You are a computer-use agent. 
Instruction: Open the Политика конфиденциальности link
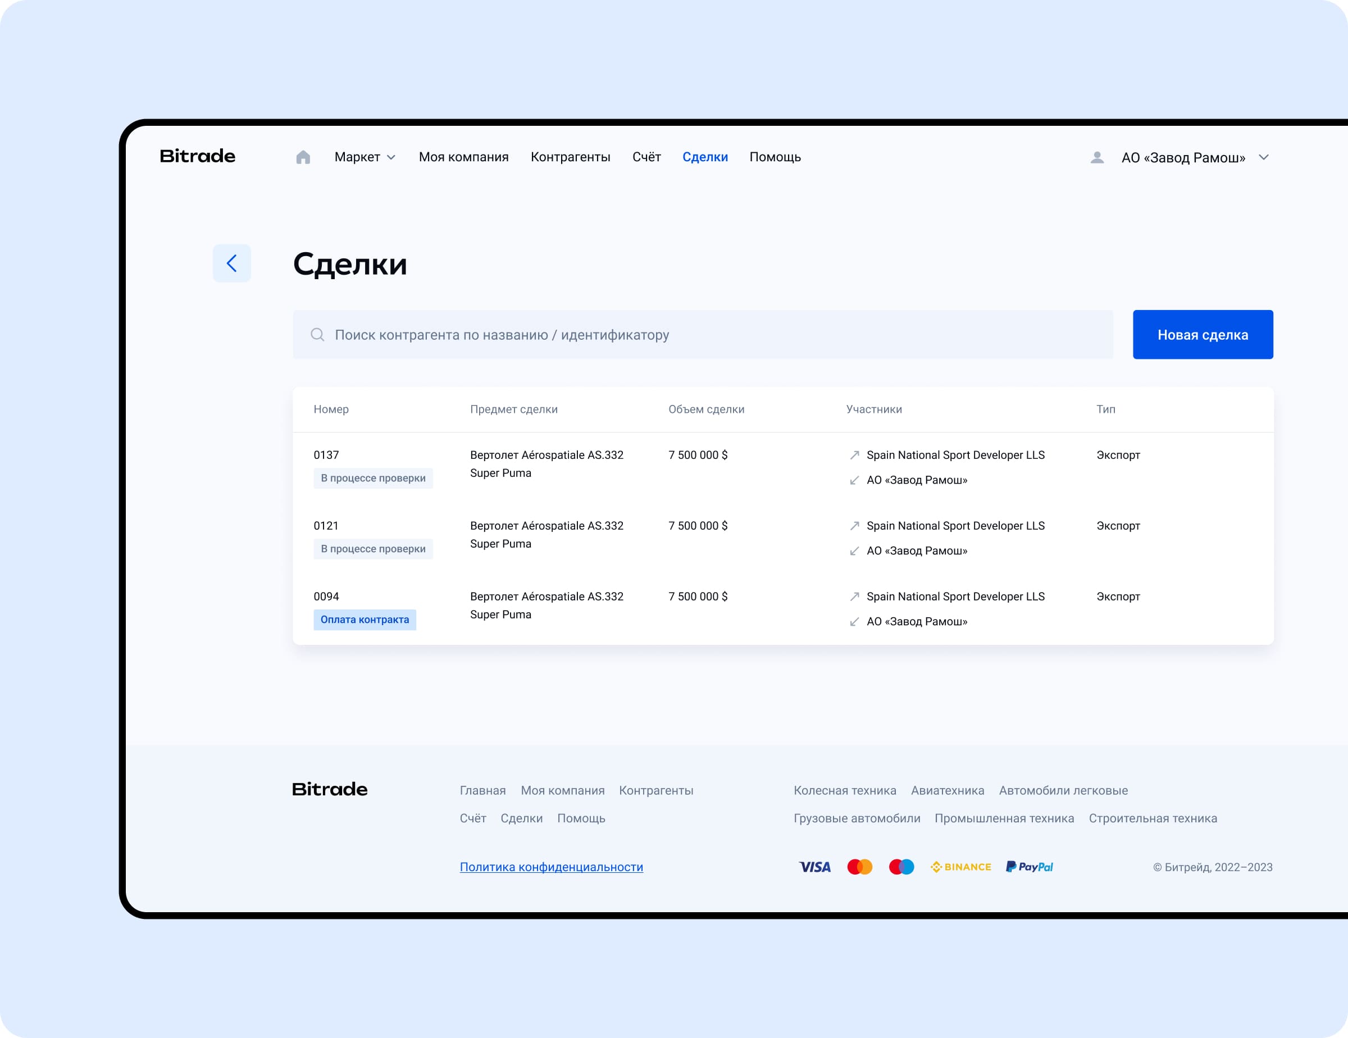pos(551,867)
